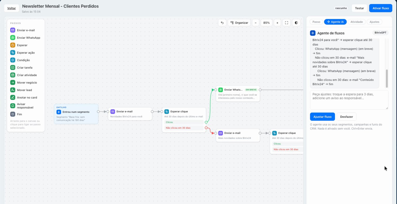Click the Testar button
This screenshot has width=397, height=204.
coord(359,8)
